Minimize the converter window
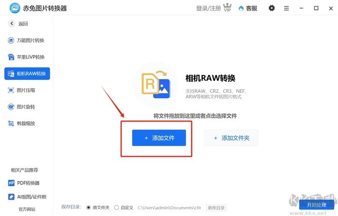 pyautogui.click(x=301, y=8)
